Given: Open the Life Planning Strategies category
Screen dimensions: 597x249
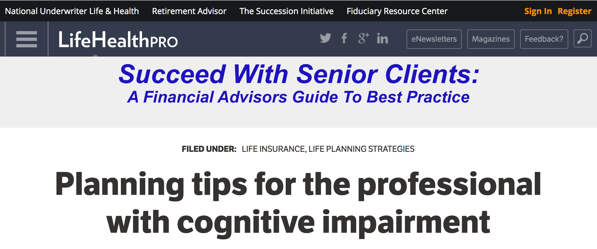Looking at the screenshot, I should [x=361, y=149].
